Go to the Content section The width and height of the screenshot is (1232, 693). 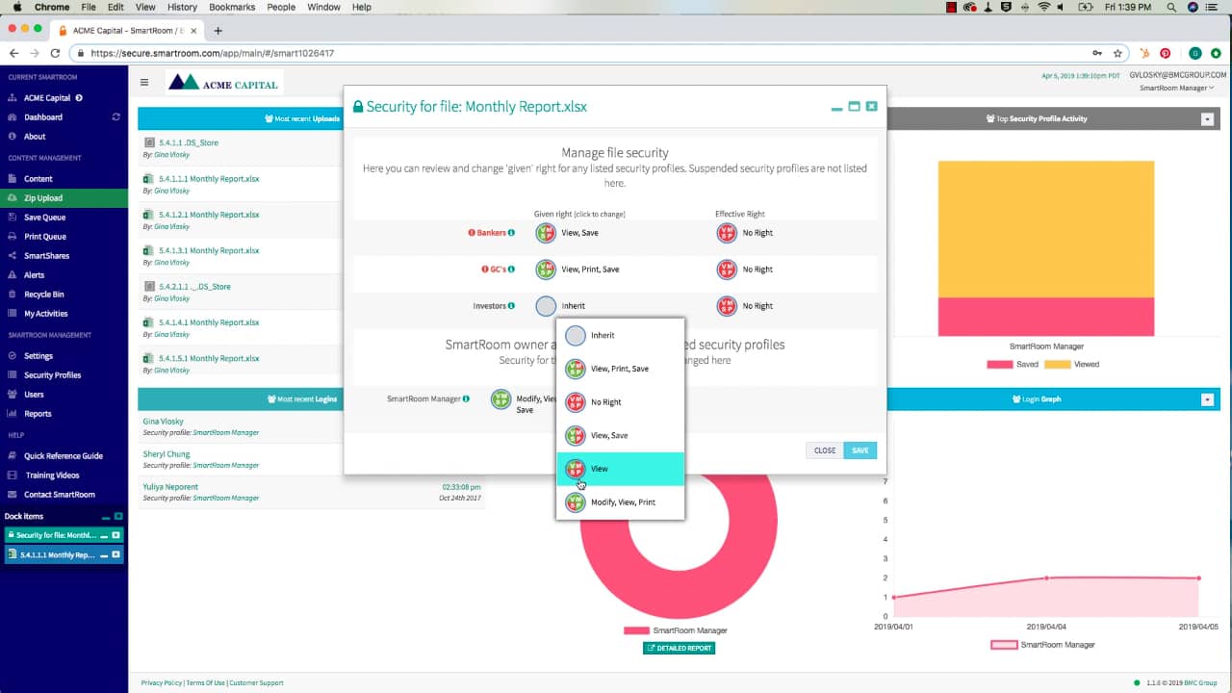pos(38,179)
